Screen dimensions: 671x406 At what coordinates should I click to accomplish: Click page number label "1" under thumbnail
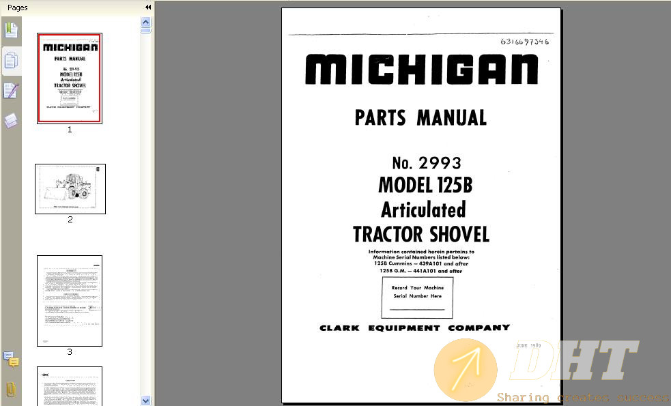pyautogui.click(x=70, y=130)
